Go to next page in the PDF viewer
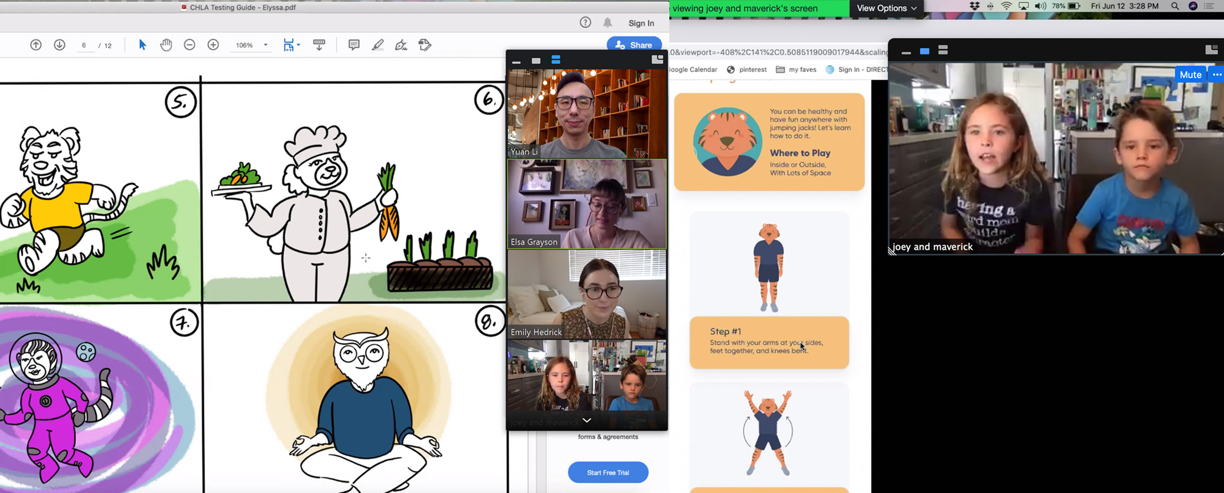This screenshot has width=1224, height=493. (59, 45)
